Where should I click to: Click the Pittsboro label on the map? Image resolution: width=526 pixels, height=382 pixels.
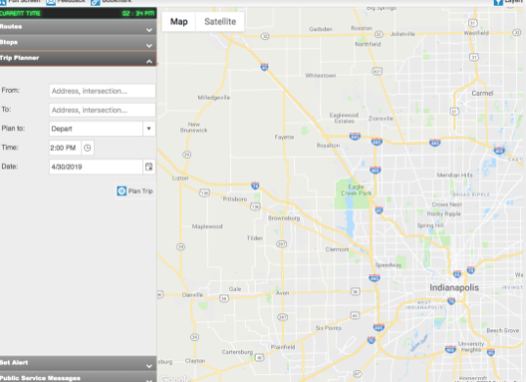(235, 199)
